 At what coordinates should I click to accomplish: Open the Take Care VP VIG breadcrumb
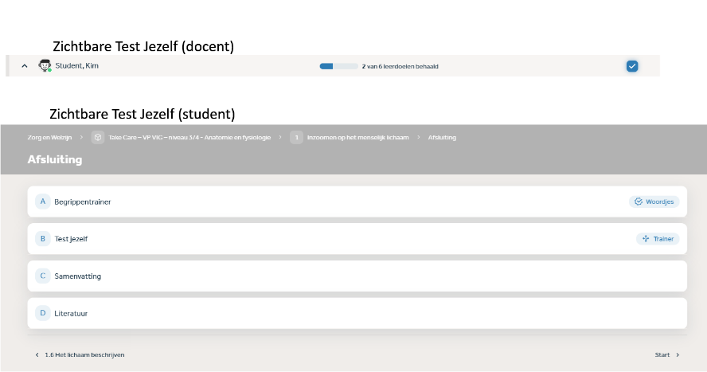(x=189, y=138)
